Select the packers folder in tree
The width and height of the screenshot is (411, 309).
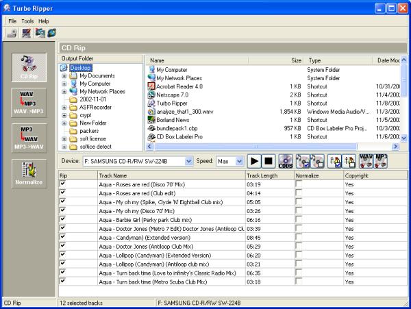89,131
